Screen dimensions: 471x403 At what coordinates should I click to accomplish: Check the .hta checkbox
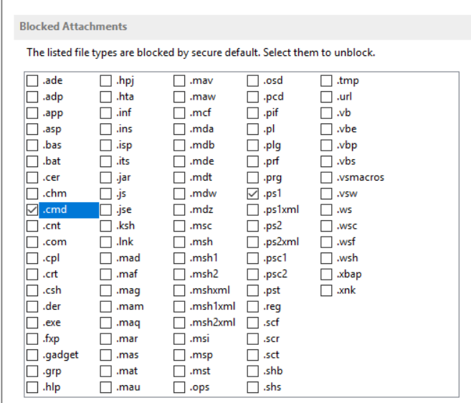105,97
